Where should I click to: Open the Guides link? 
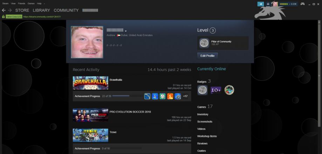pyautogui.click(x=201, y=151)
